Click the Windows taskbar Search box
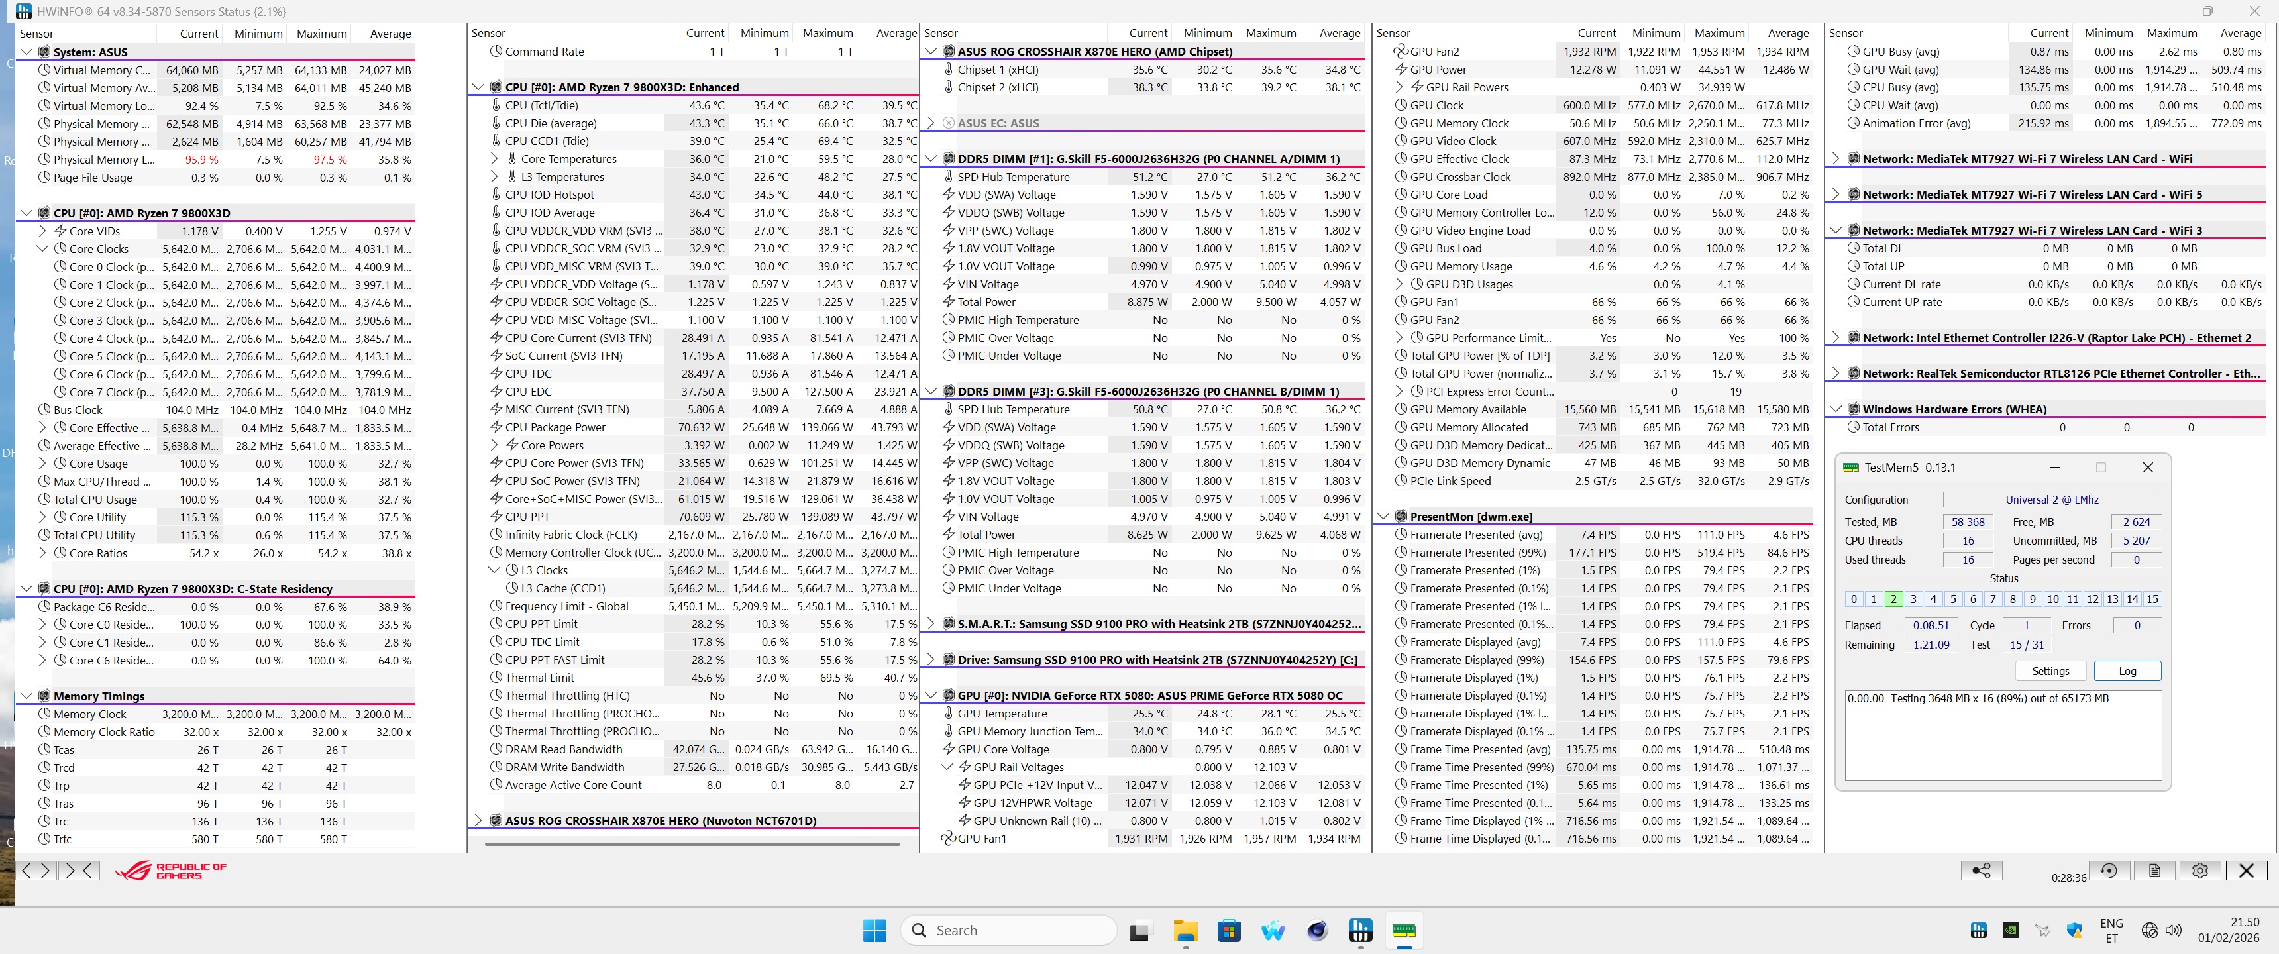 1008,930
